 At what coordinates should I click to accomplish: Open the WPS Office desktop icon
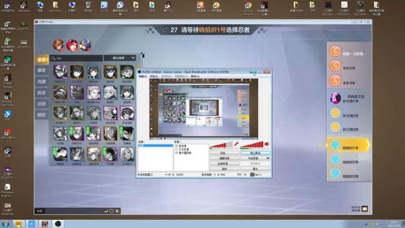point(8,134)
